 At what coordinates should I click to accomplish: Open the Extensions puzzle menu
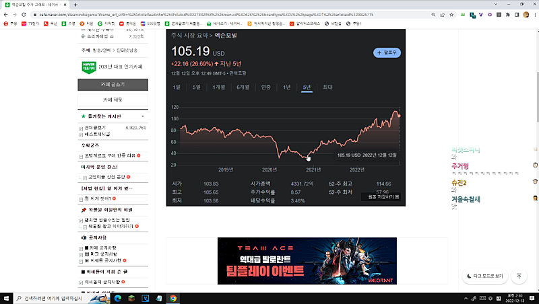(508, 15)
